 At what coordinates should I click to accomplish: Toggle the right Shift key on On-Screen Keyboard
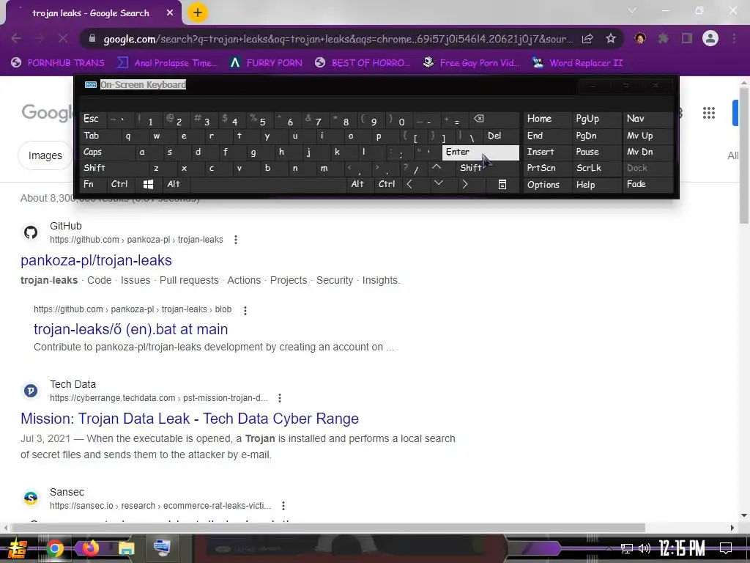(486, 168)
